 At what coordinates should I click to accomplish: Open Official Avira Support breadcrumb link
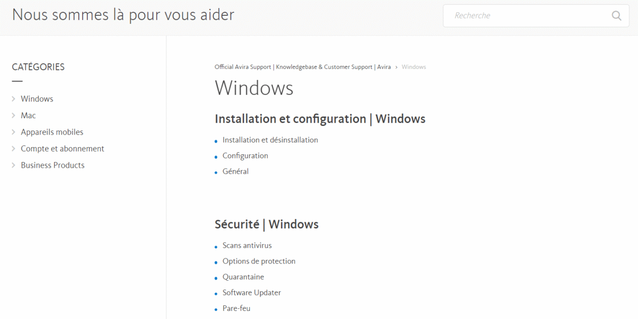pyautogui.click(x=303, y=67)
